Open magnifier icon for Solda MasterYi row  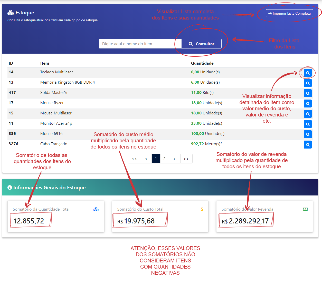[x=308, y=93]
